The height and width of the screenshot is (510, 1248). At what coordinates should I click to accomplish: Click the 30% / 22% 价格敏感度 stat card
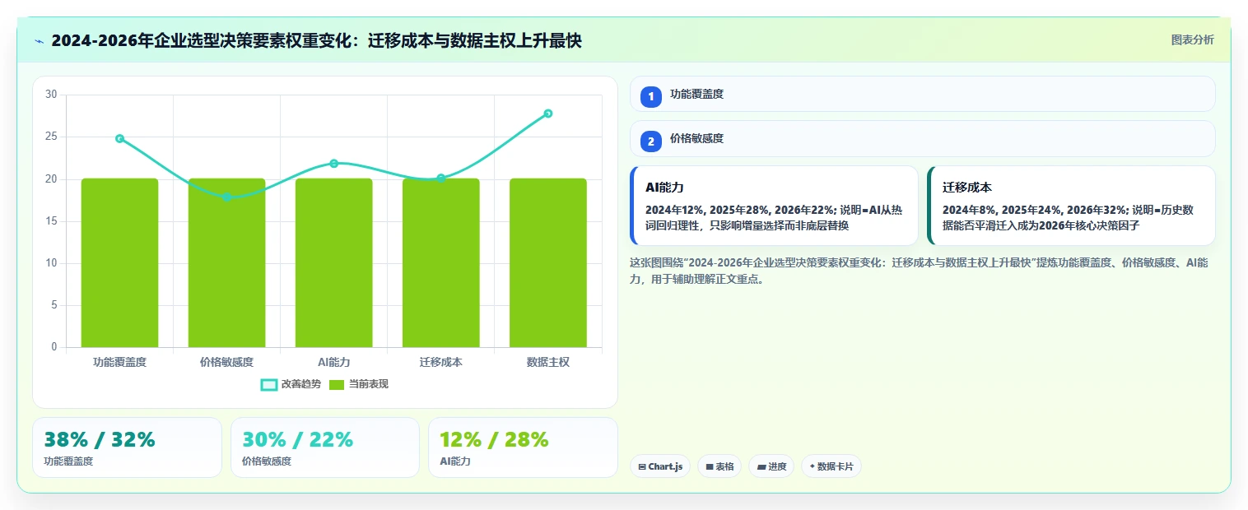tap(325, 447)
